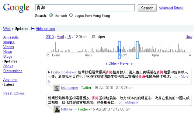Open @hklocalnews mention link

tap(64, 72)
